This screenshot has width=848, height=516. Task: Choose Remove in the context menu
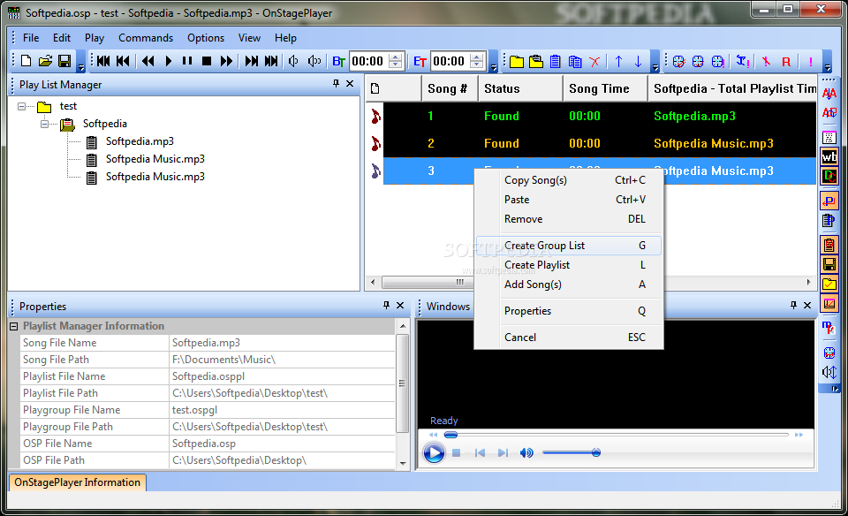click(x=568, y=219)
